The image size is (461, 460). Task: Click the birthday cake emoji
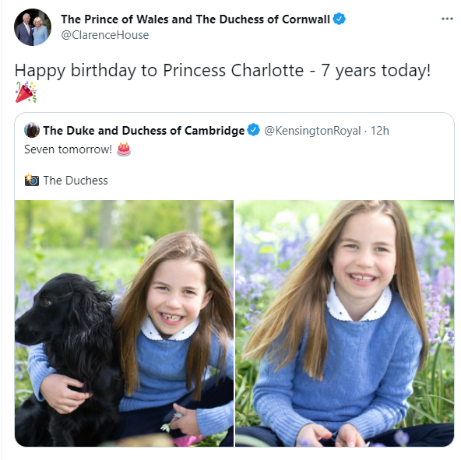(x=124, y=149)
